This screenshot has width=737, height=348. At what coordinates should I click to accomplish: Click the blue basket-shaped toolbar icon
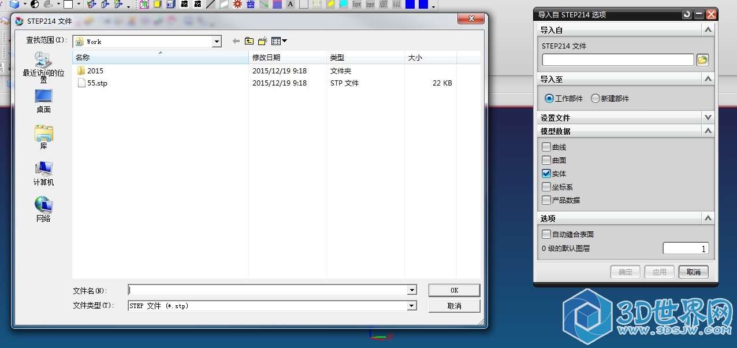click(x=250, y=4)
